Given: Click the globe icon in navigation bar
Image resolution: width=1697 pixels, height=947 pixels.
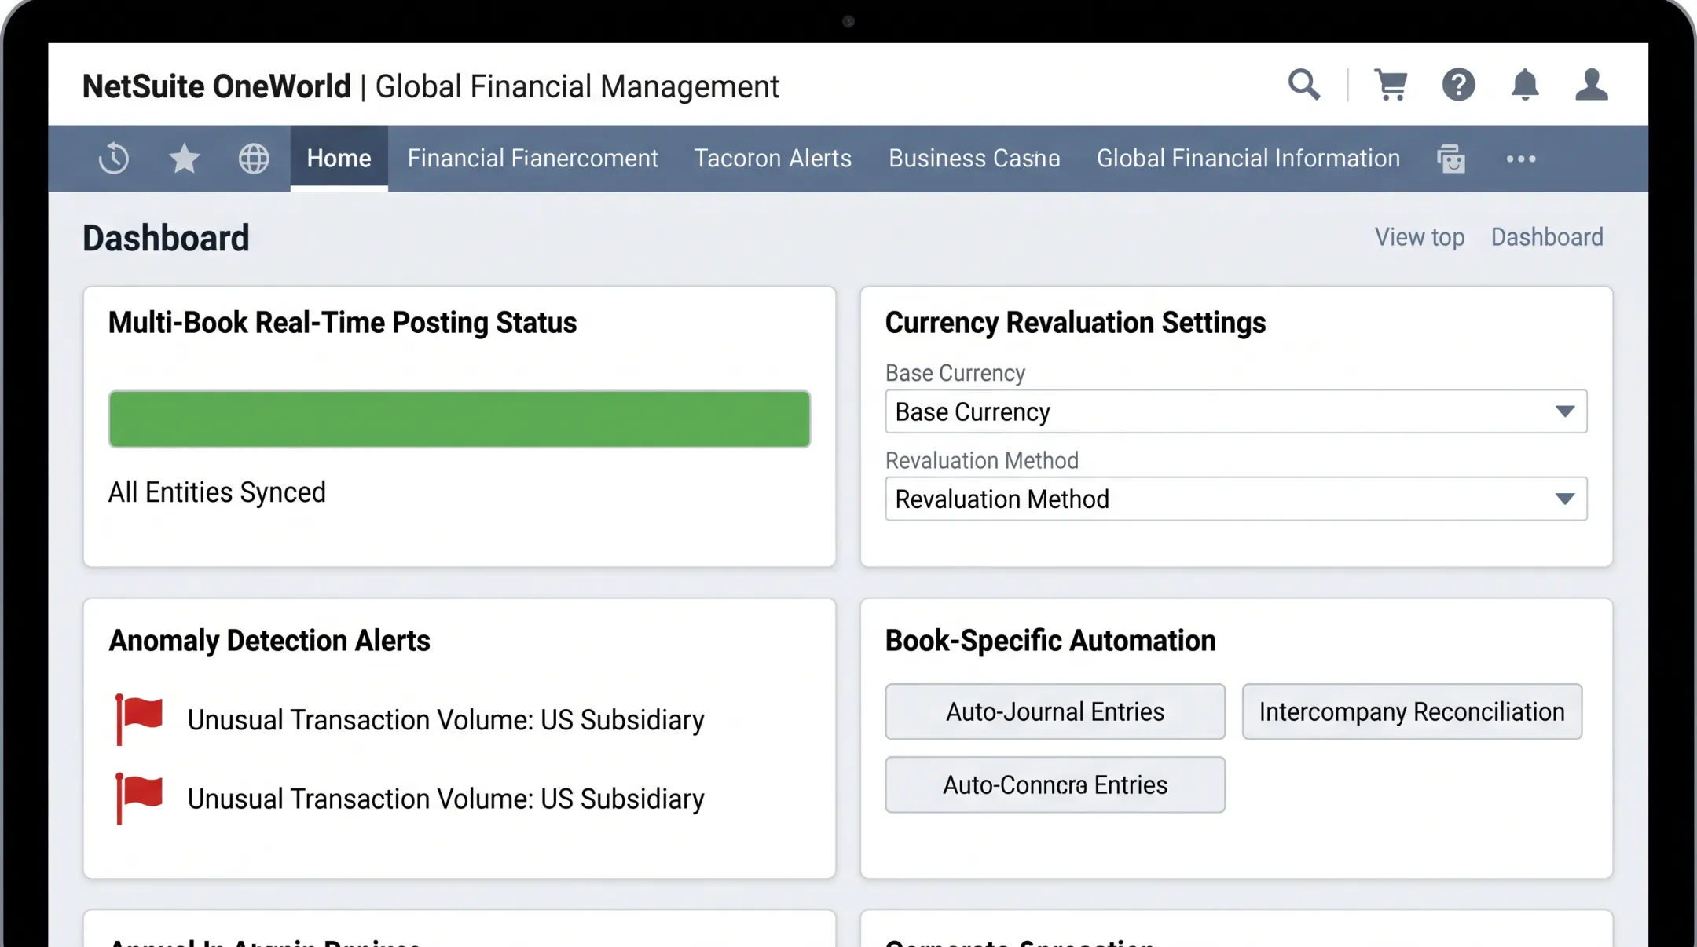Looking at the screenshot, I should pyautogui.click(x=254, y=159).
